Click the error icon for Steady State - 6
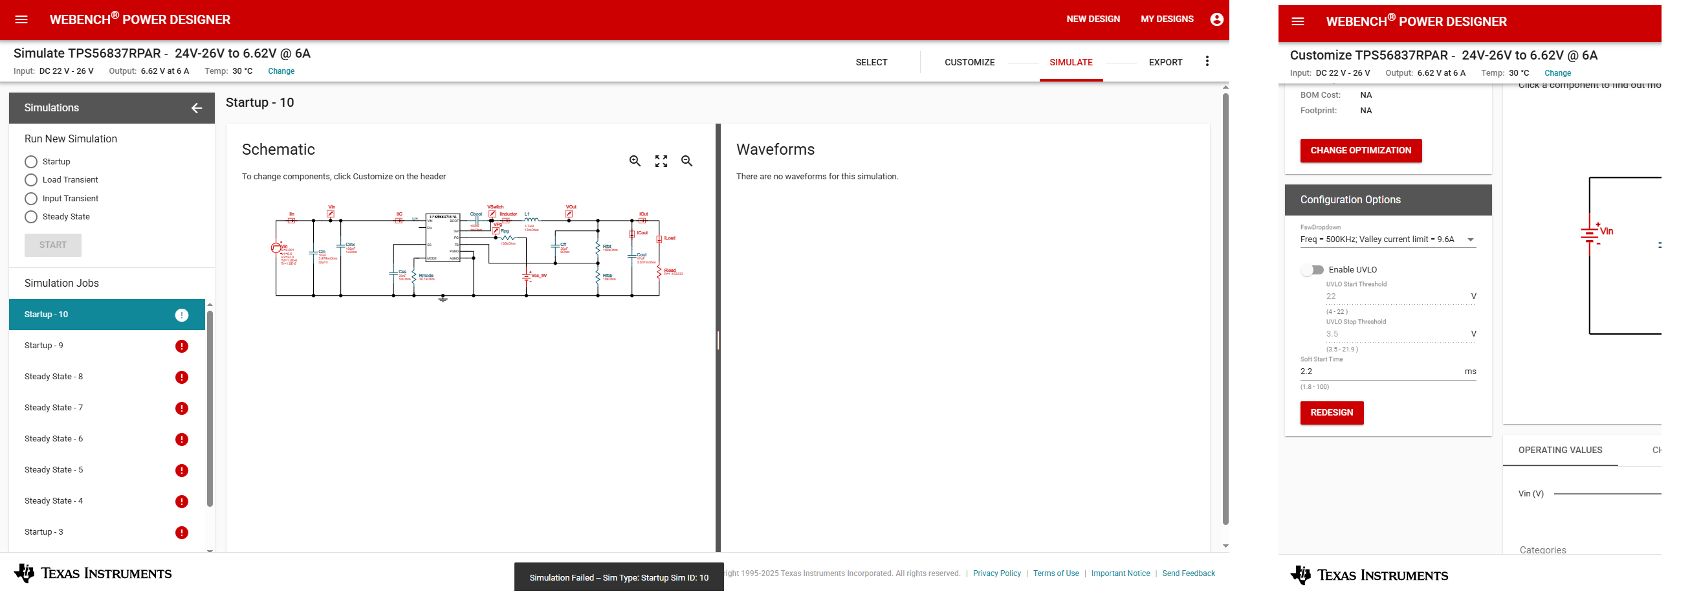Screen dimensions: 1690x611 point(182,439)
